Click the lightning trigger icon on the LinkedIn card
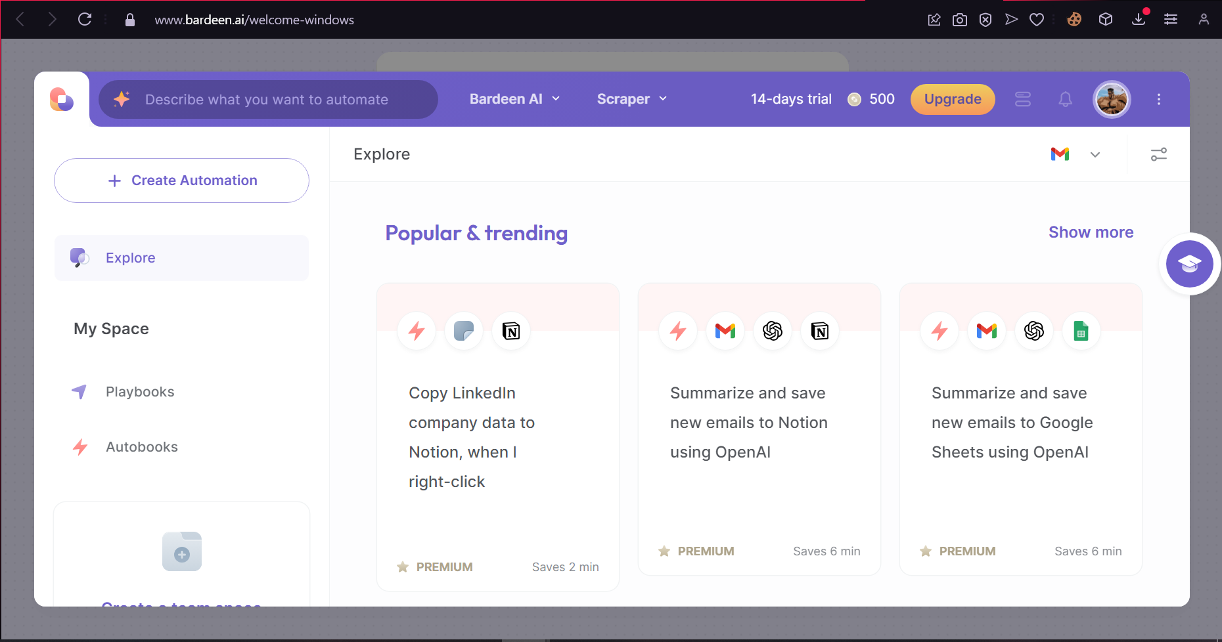Viewport: 1222px width, 642px height. coord(417,331)
